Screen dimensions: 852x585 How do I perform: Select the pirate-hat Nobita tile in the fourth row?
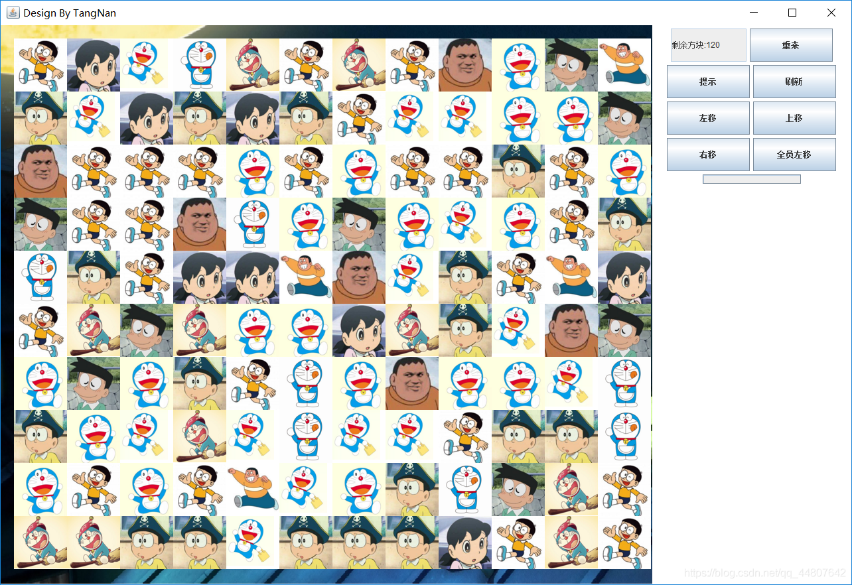624,224
